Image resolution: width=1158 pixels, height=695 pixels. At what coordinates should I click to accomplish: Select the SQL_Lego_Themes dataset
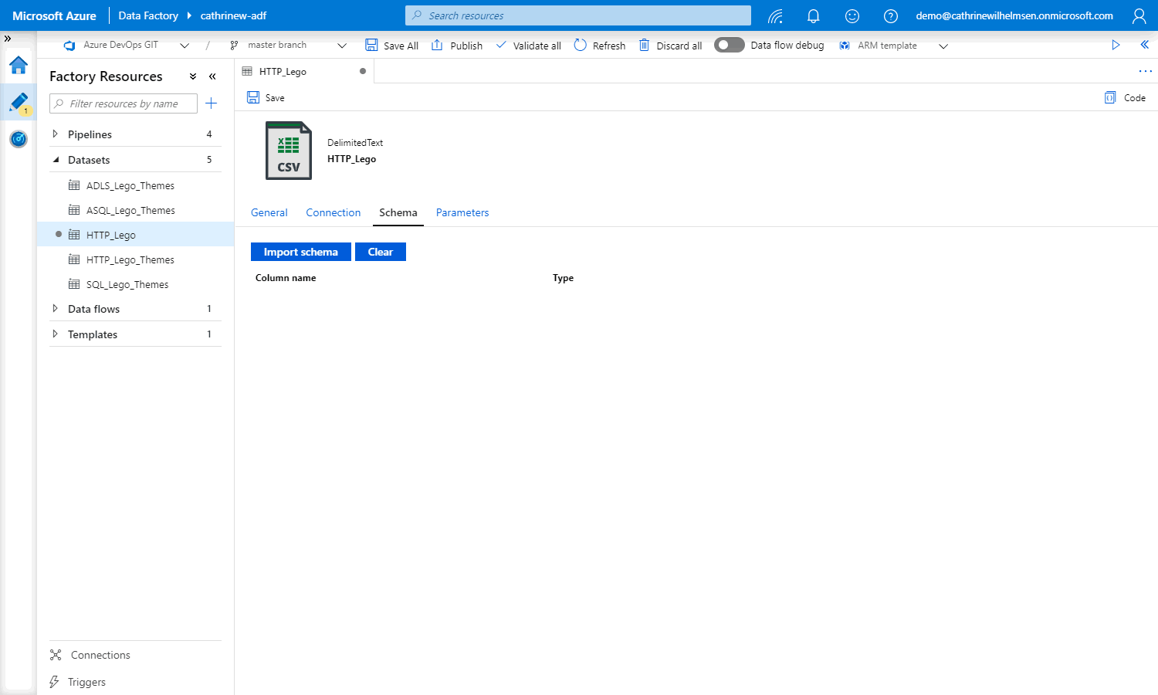click(x=127, y=284)
